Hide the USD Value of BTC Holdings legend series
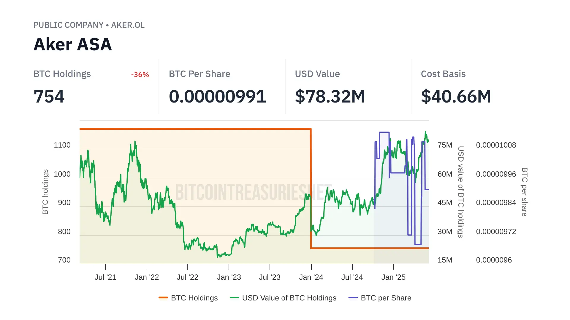Image resolution: width=570 pixels, height=320 pixels. click(x=289, y=298)
